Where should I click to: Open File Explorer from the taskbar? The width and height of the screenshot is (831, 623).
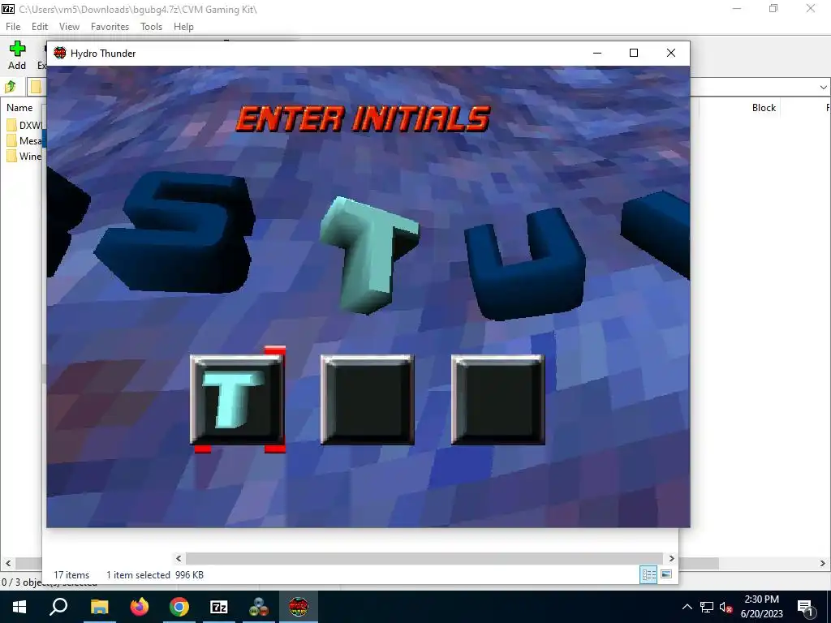pyautogui.click(x=99, y=607)
